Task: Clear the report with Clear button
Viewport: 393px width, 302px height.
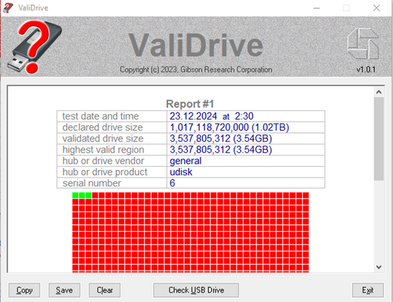Action: coord(104,290)
